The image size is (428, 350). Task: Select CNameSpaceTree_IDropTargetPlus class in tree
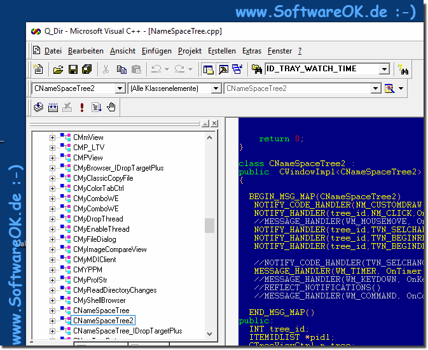(127, 331)
